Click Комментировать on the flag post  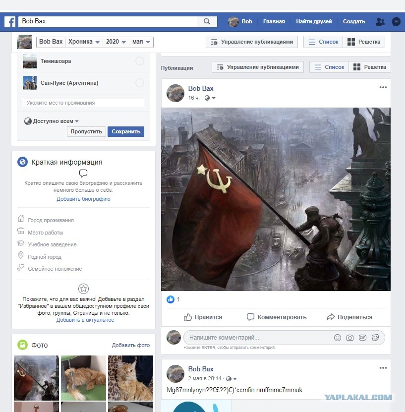(276, 317)
